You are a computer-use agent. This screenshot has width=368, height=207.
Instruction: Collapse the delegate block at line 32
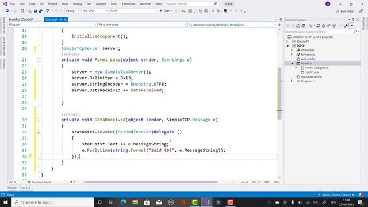point(39,132)
